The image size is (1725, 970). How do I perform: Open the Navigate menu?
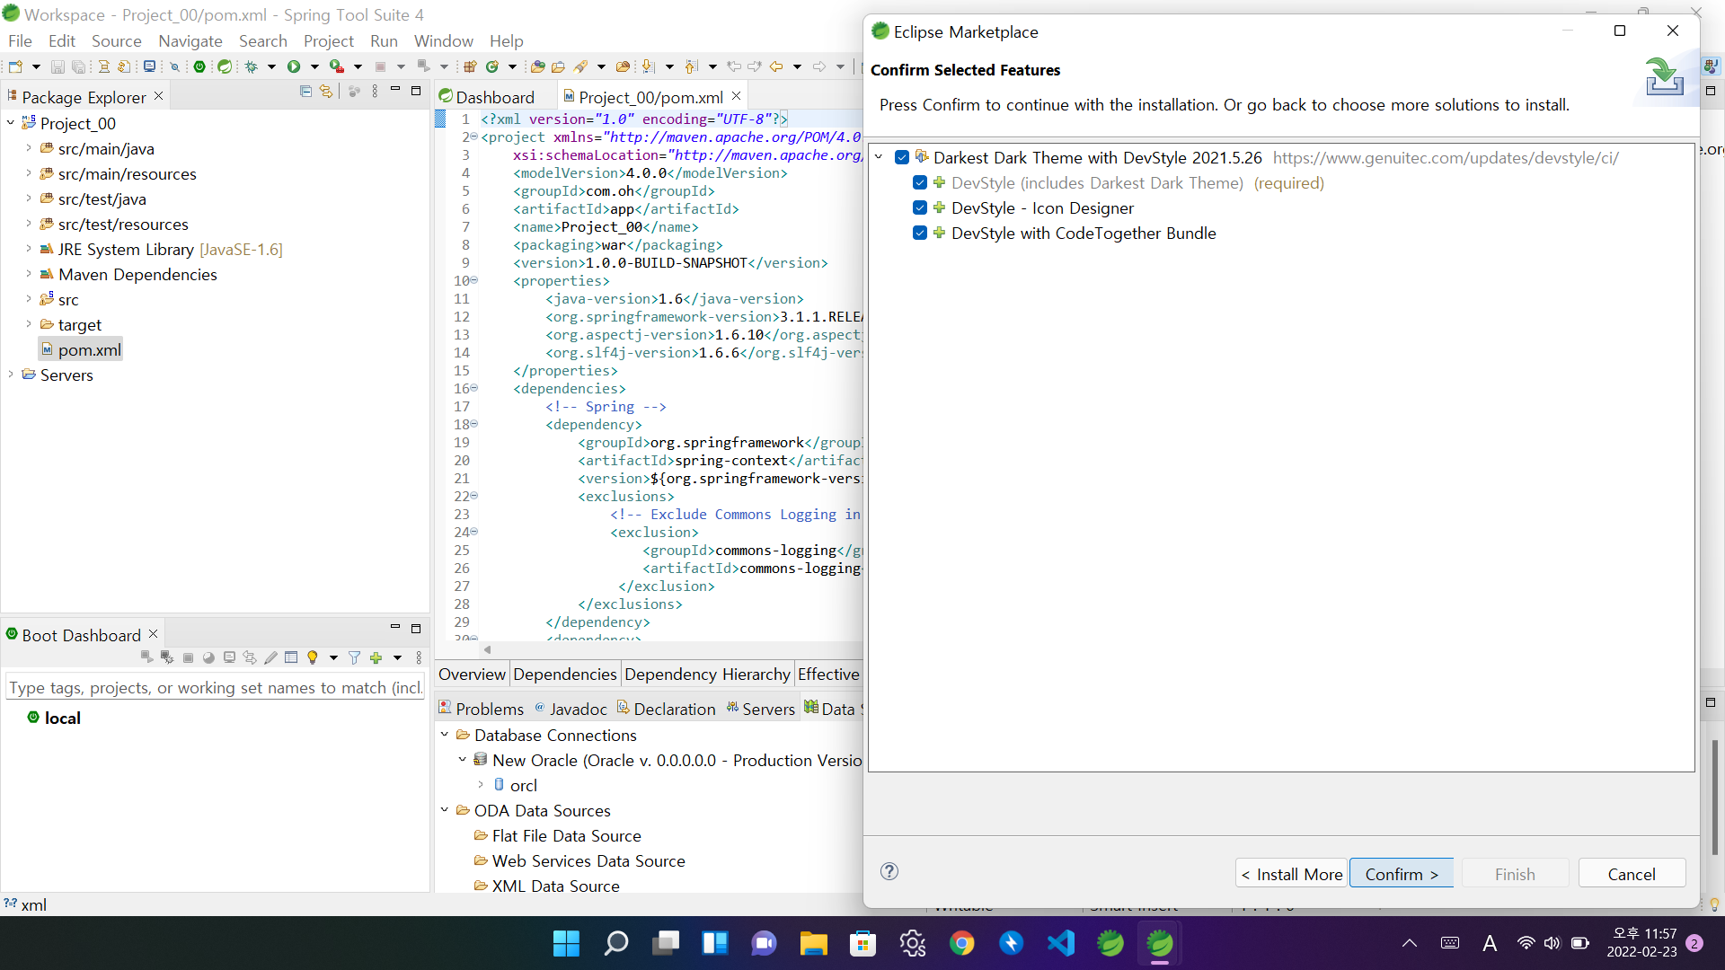(190, 41)
